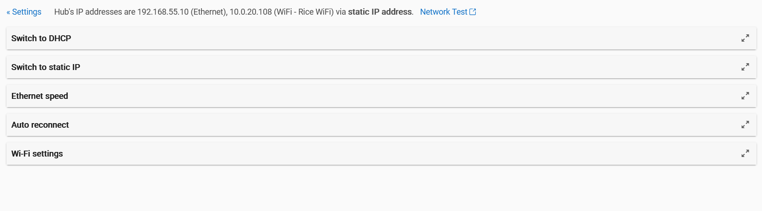Click the "Hub's IP addresses are" text

coord(95,12)
